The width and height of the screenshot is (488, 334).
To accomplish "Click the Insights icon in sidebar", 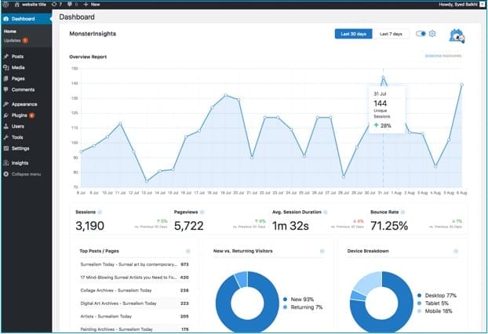I will click(6, 163).
